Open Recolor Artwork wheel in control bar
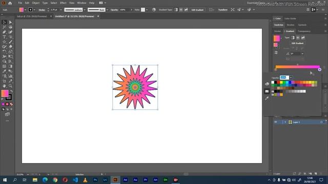 tap(154, 10)
